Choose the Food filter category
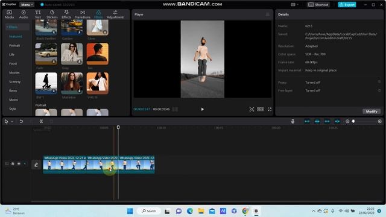The width and height of the screenshot is (386, 217). point(13,63)
